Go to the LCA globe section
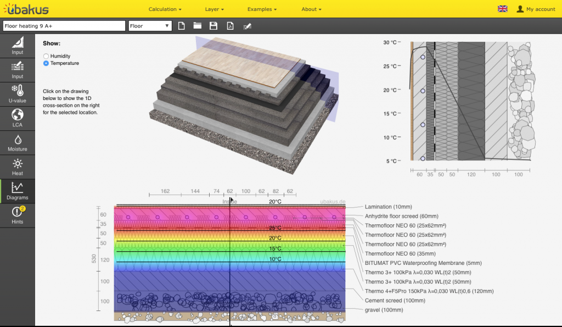The height and width of the screenshot is (327, 562). (18, 118)
